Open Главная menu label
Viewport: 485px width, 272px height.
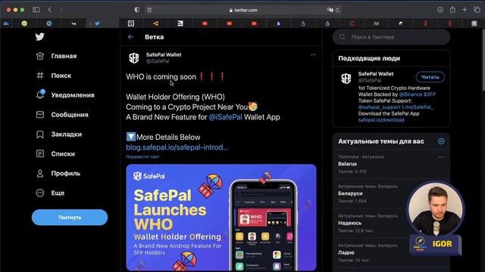(x=64, y=56)
